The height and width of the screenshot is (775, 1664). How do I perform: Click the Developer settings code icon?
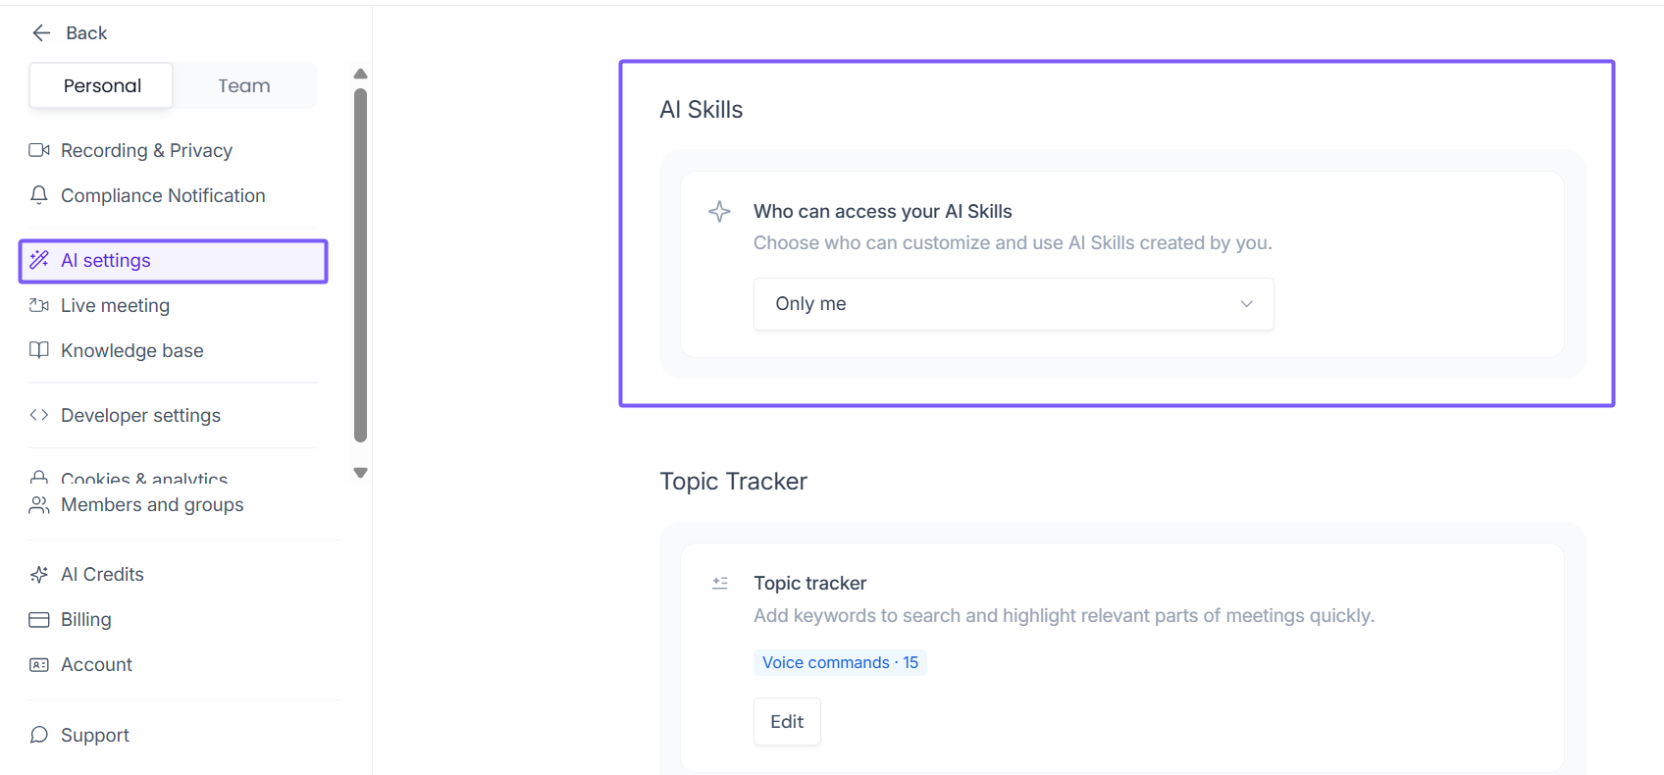39,415
